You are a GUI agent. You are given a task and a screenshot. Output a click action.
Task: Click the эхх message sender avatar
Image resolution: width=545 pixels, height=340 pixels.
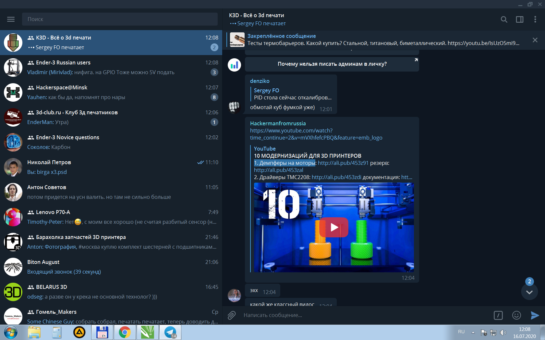click(234, 295)
